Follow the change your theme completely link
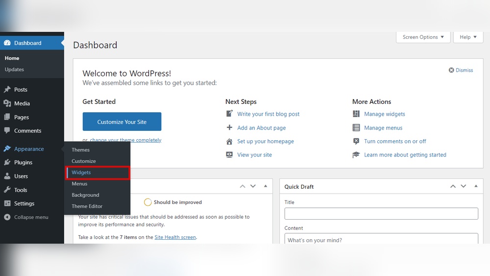490x276 pixels. (x=125, y=140)
